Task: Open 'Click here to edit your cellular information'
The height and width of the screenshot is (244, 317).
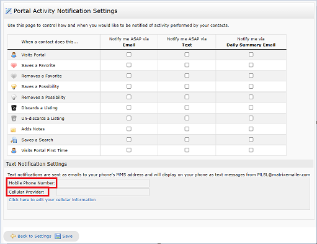Action: [x=52, y=200]
